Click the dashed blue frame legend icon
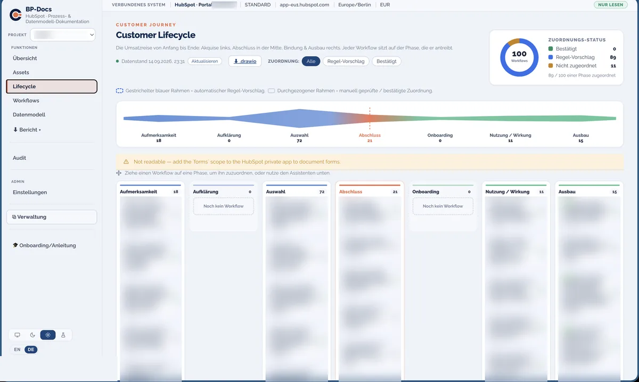This screenshot has height=382, width=639. pyautogui.click(x=120, y=91)
